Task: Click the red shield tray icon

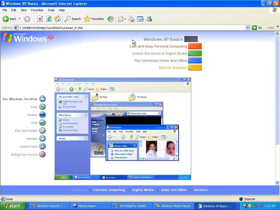Action: [x=260, y=206]
